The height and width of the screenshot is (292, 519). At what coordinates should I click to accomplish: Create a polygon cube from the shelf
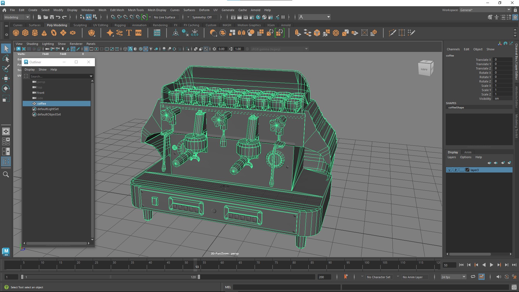point(25,33)
